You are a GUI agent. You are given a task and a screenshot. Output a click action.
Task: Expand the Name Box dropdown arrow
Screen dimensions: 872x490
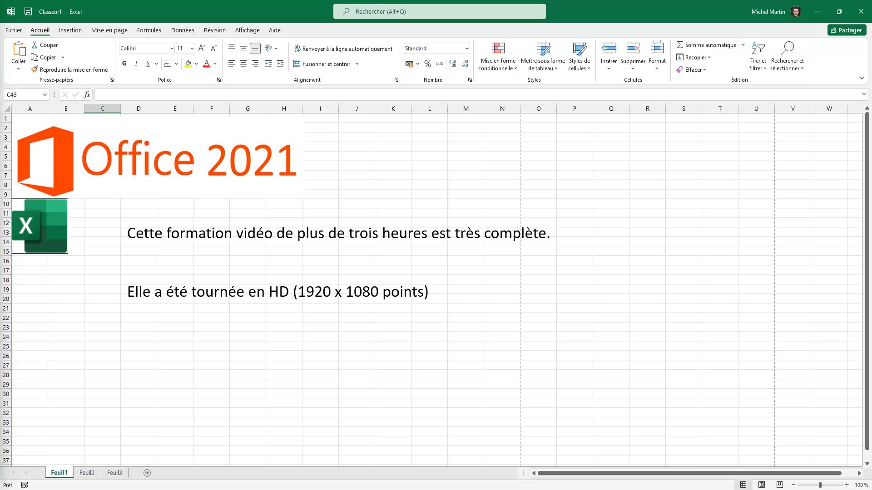45,94
